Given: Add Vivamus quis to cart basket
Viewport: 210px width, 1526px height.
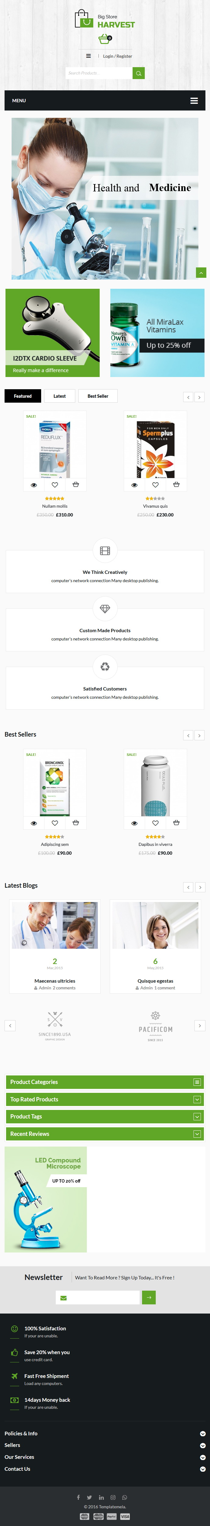Looking at the screenshot, I should click(176, 484).
